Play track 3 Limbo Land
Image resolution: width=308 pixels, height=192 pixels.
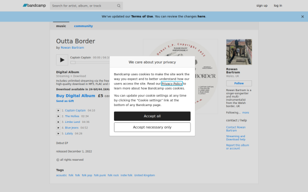pyautogui.click(x=58, y=122)
